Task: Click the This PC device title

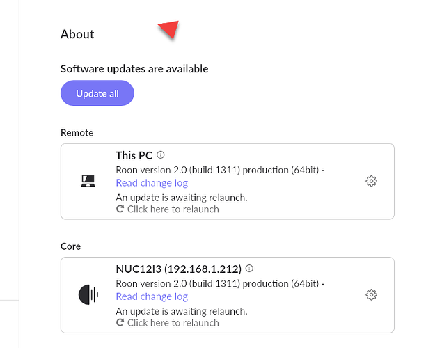Action: (134, 155)
